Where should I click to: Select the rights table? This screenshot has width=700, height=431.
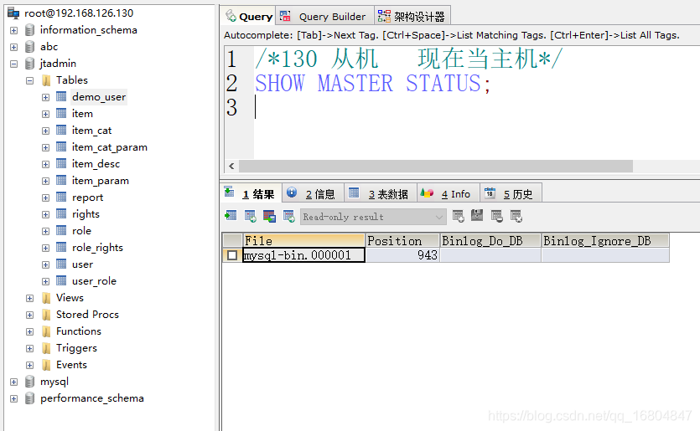(x=86, y=214)
